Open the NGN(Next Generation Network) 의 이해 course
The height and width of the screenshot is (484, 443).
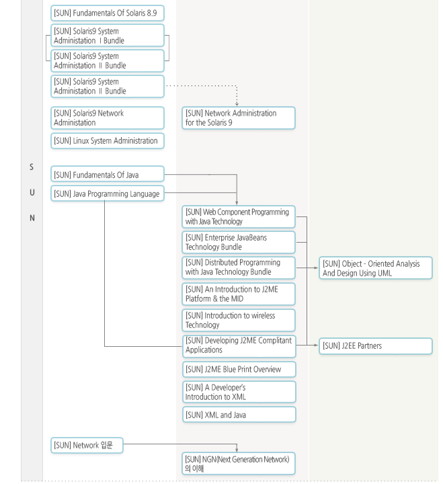tap(239, 464)
